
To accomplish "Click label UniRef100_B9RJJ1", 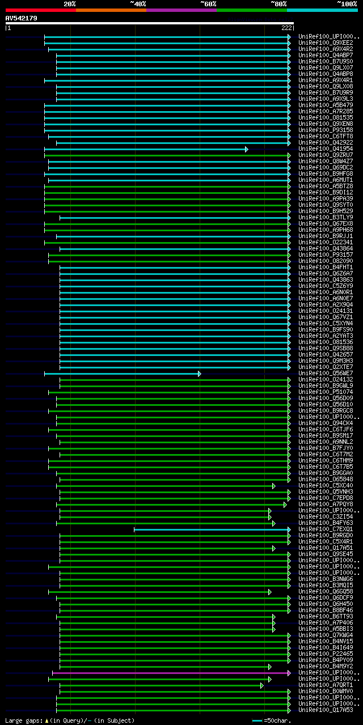I will [326, 236].
